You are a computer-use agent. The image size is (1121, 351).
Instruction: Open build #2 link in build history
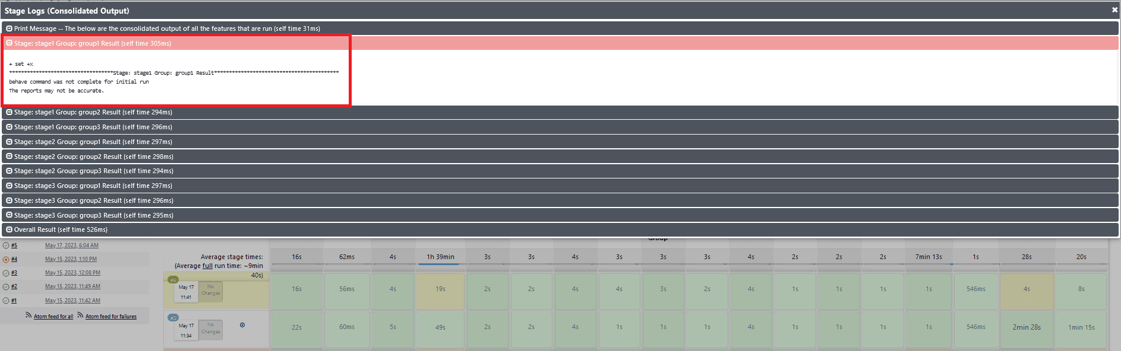14,286
